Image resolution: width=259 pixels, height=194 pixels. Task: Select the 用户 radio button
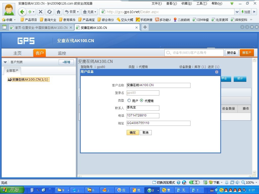129,101
